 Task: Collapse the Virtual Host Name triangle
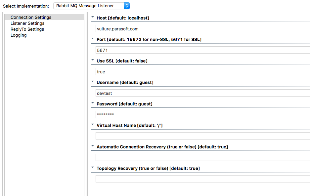93,125
